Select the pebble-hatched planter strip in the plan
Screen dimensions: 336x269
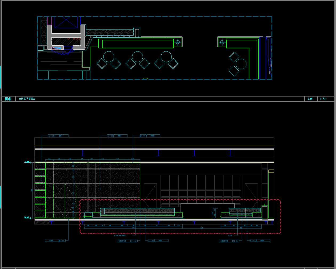point(110,33)
